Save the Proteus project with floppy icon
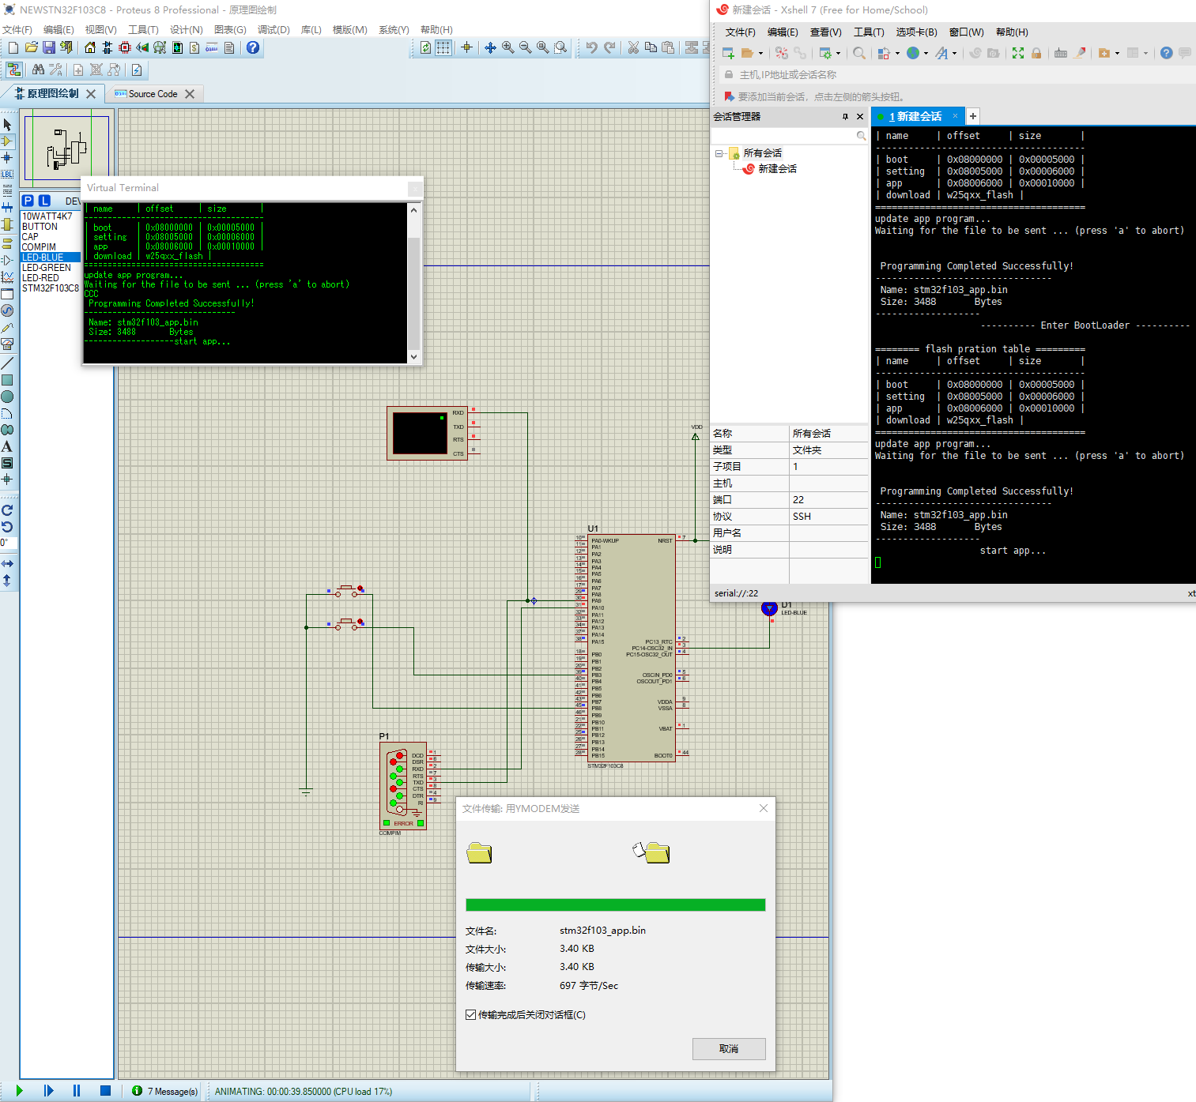This screenshot has width=1196, height=1102. 49,47
